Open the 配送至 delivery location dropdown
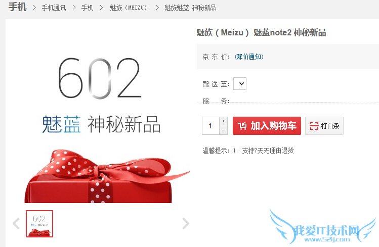The image size is (379, 247). click(240, 83)
